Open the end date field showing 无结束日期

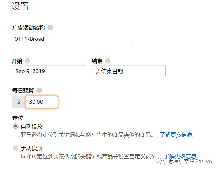pos(128,71)
